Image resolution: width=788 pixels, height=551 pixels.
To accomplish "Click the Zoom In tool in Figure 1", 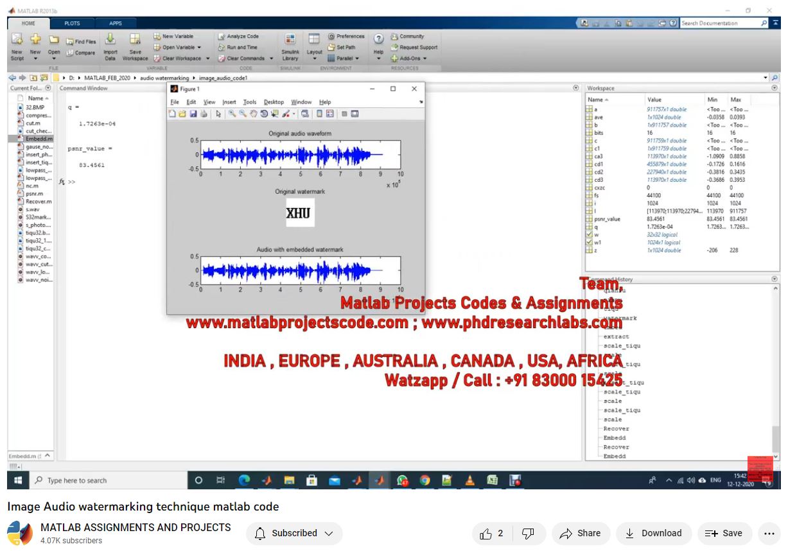I will tap(232, 114).
